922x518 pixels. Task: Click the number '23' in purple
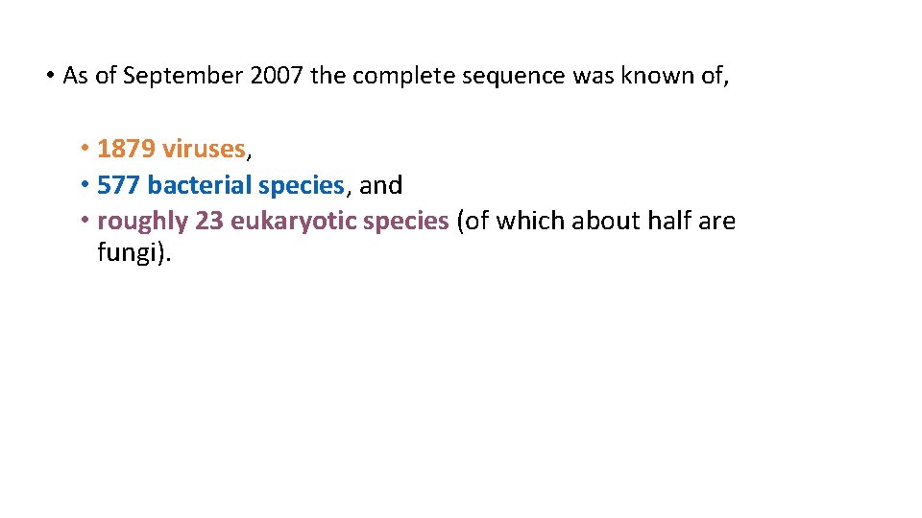coord(209,222)
